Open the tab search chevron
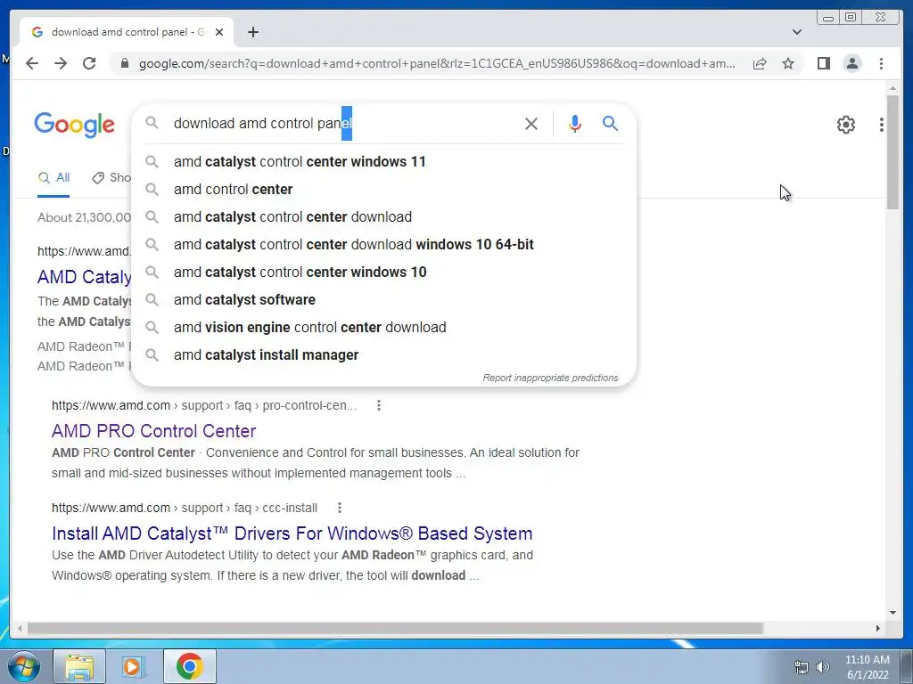913x684 pixels. point(796,32)
